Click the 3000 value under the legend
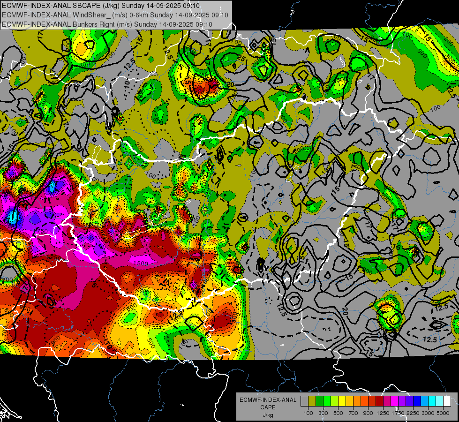Viewport: 459px width, 422px height. click(x=428, y=413)
